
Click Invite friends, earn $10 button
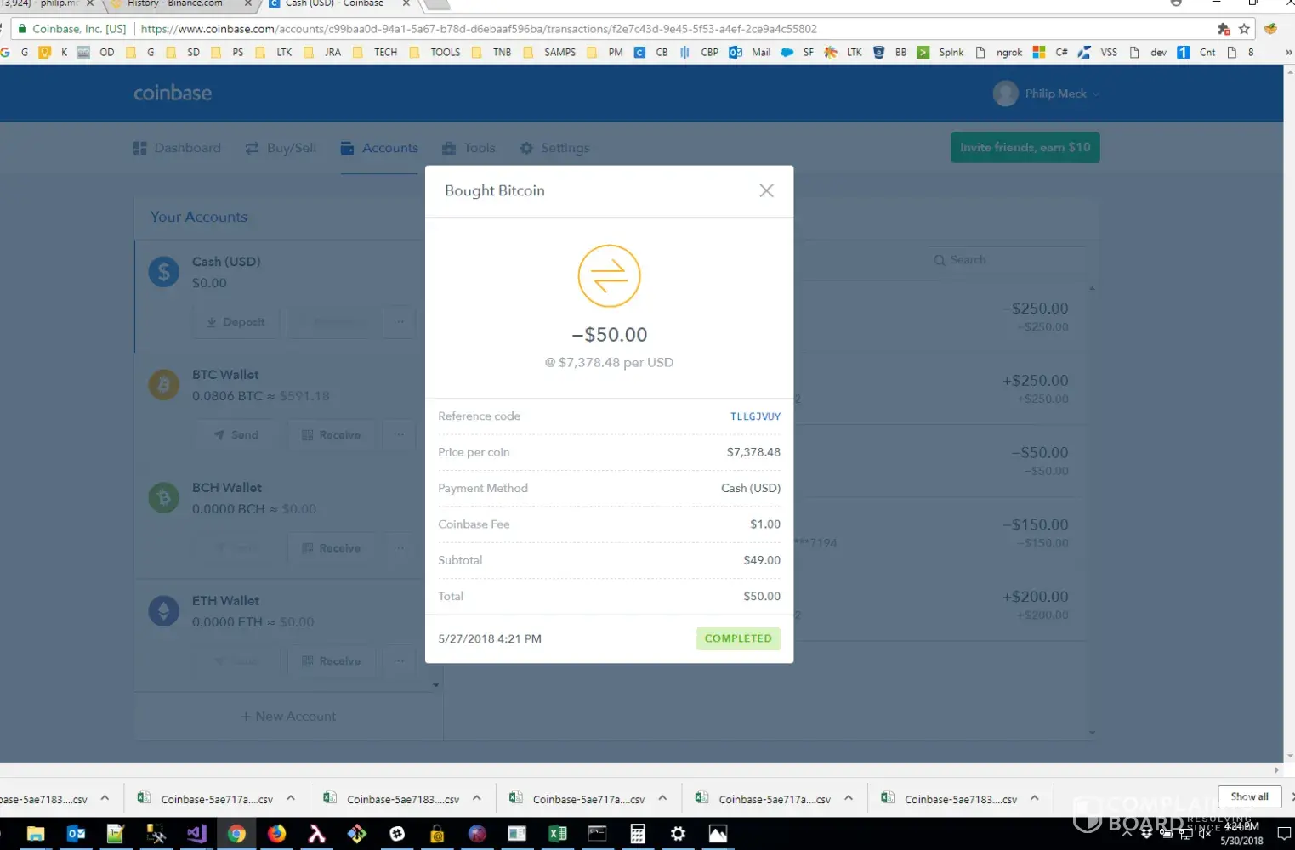click(x=1025, y=147)
